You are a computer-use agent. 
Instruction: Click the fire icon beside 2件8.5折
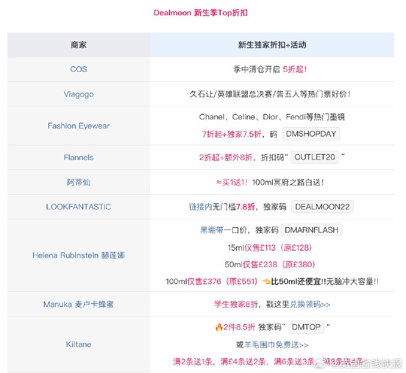219,327
